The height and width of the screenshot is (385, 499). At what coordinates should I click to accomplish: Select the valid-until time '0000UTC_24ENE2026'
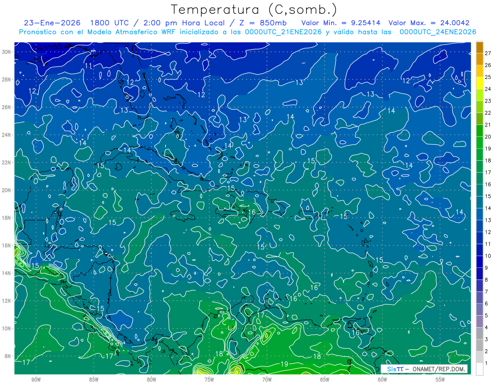pos(437,32)
